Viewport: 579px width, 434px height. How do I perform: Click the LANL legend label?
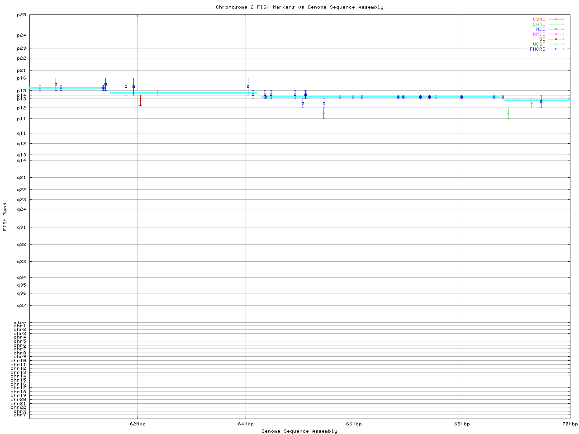[x=539, y=24]
